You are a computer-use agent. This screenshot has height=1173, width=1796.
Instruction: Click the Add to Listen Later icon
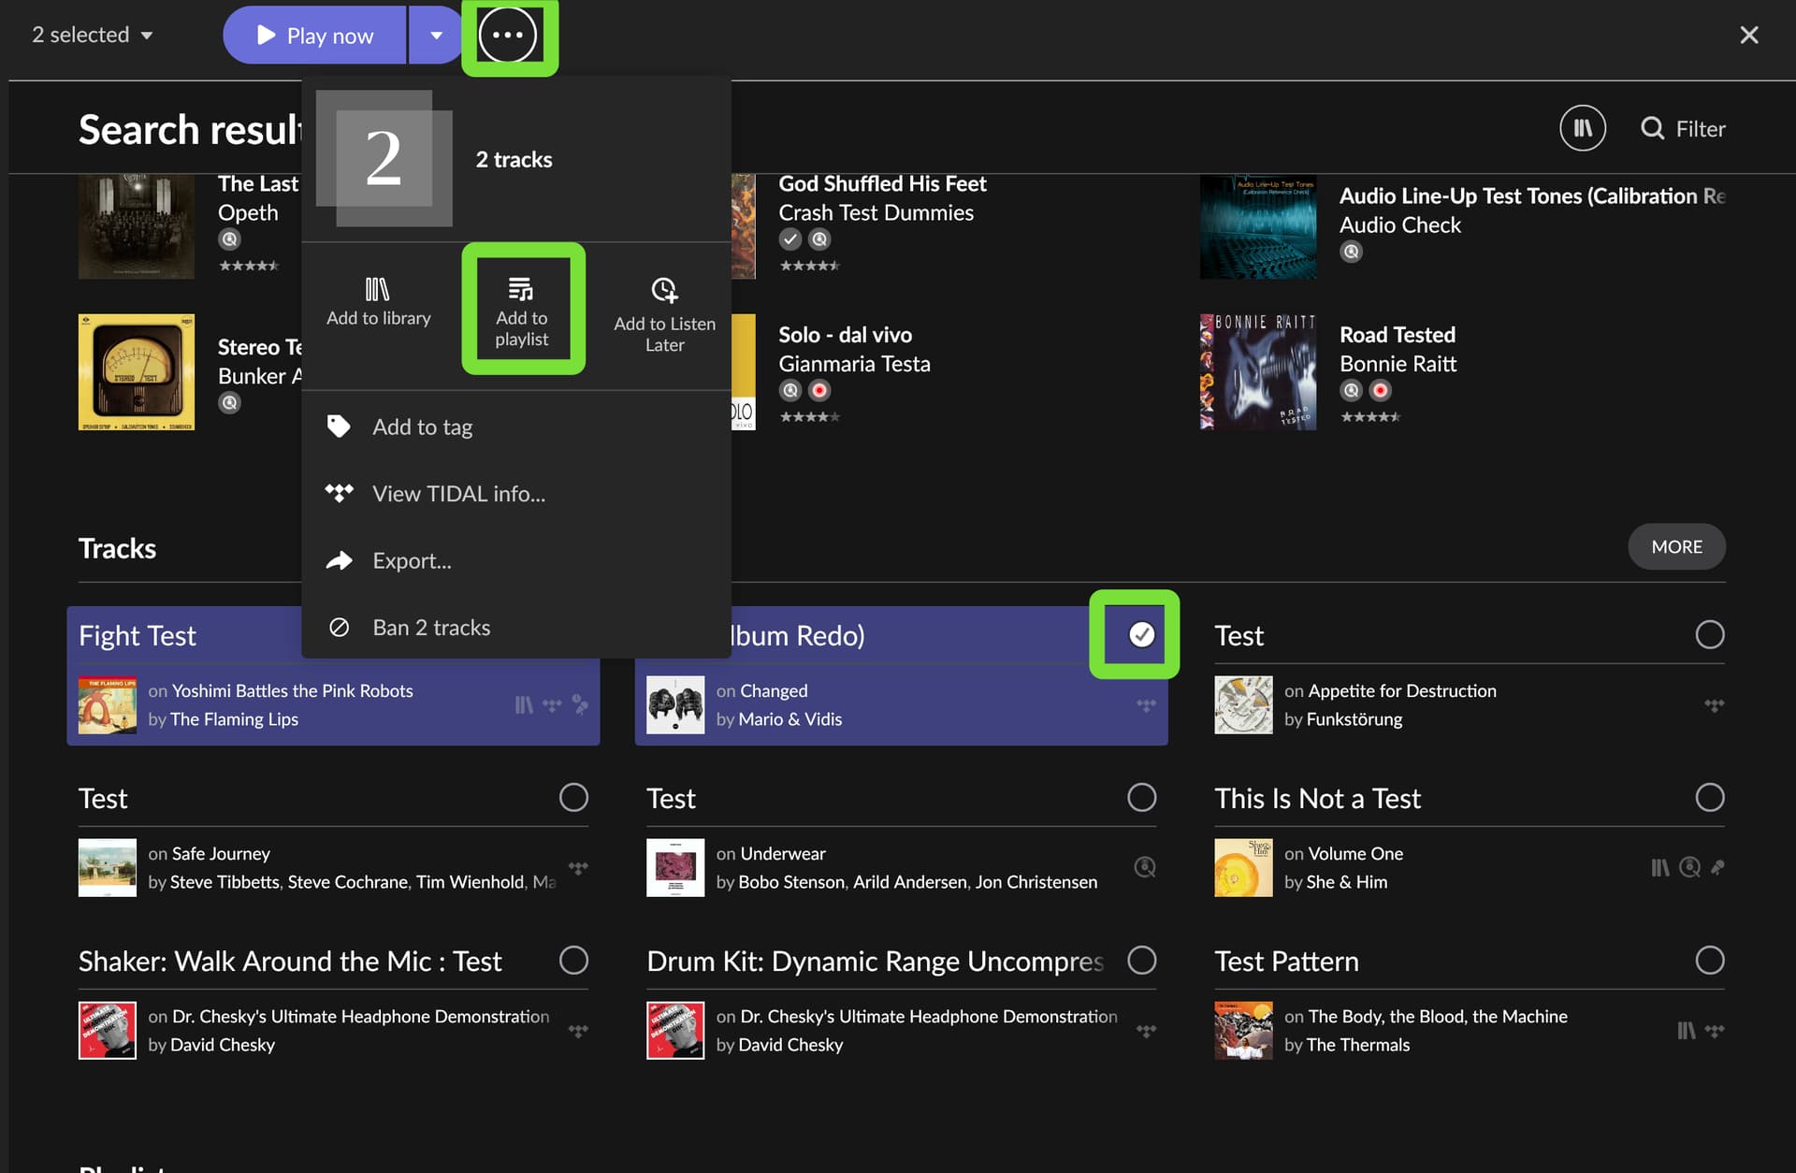pos(664,291)
